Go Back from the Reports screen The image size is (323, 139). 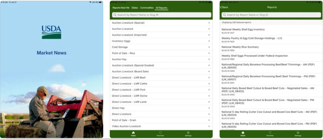click(x=224, y=7)
